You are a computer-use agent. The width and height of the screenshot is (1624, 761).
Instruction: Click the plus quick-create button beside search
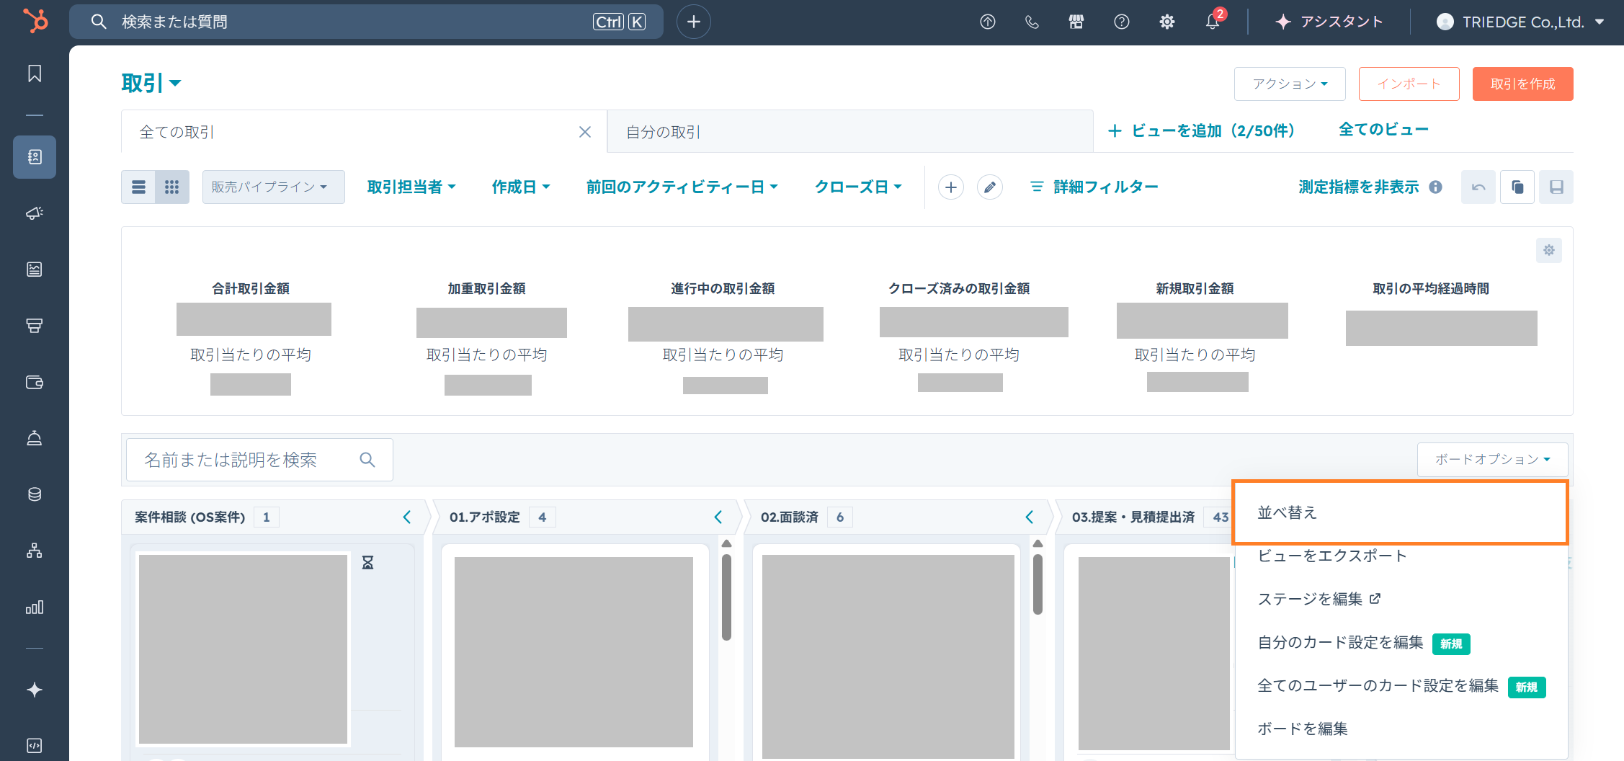pyautogui.click(x=694, y=22)
